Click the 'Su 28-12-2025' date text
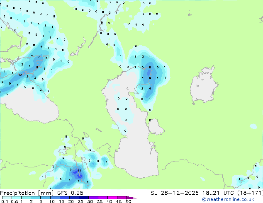The image size is (263, 203). [175, 193]
